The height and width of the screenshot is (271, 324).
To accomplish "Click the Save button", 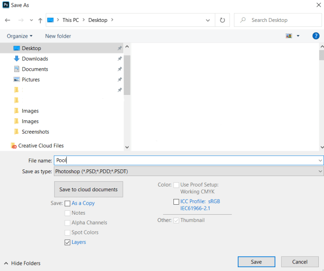I will click(x=256, y=262).
